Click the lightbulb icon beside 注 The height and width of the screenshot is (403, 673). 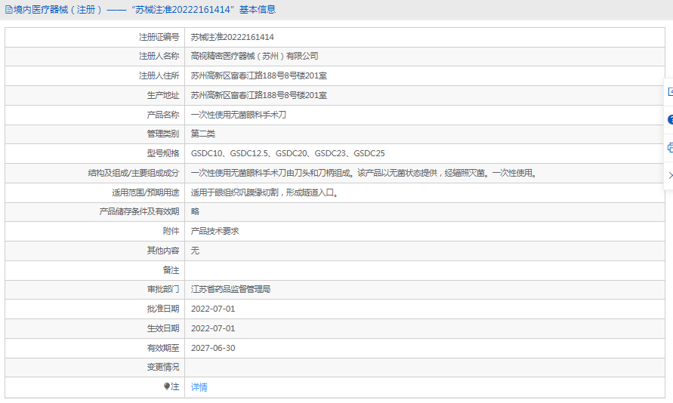[x=168, y=386]
